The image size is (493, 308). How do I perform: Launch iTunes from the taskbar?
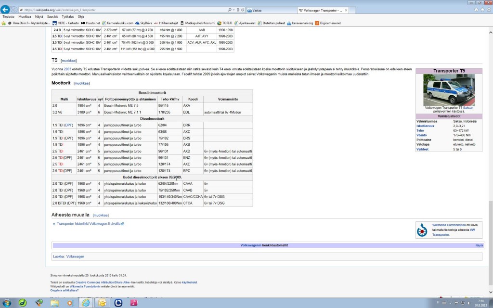point(134,303)
